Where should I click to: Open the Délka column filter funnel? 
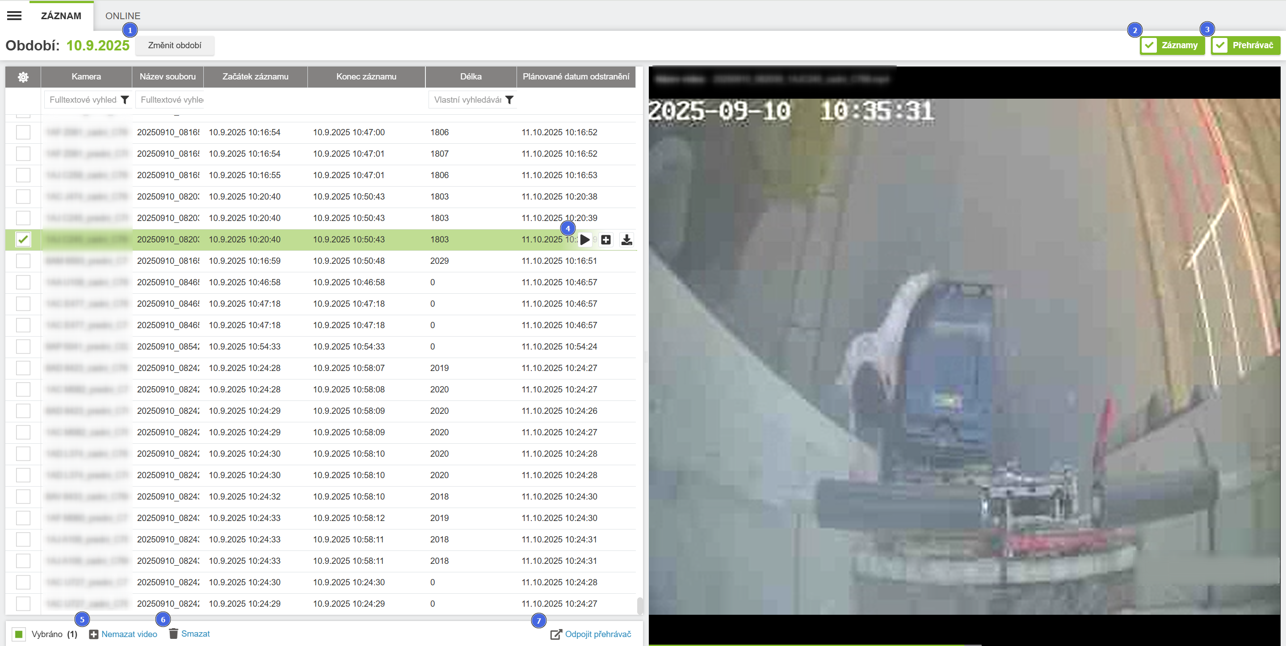509,100
